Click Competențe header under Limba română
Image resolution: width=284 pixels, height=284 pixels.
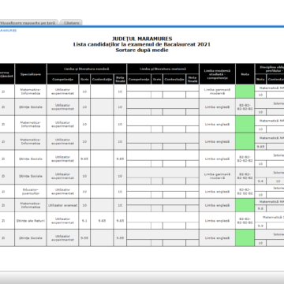point(62,80)
